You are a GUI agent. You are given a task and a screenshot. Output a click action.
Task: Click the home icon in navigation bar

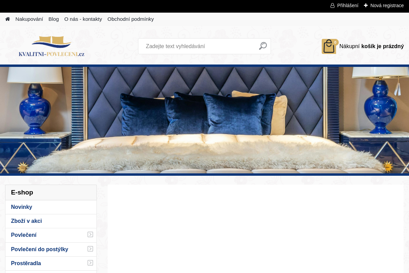pyautogui.click(x=7, y=19)
